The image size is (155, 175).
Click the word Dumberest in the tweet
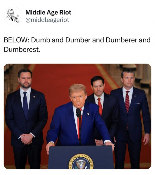click(x=22, y=50)
